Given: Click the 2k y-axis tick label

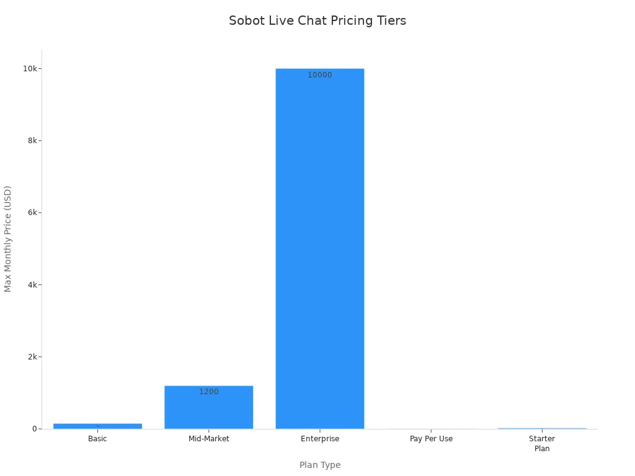Looking at the screenshot, I should pos(32,356).
